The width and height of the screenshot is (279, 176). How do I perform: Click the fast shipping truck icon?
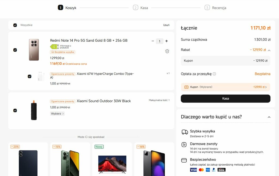tap(185, 132)
